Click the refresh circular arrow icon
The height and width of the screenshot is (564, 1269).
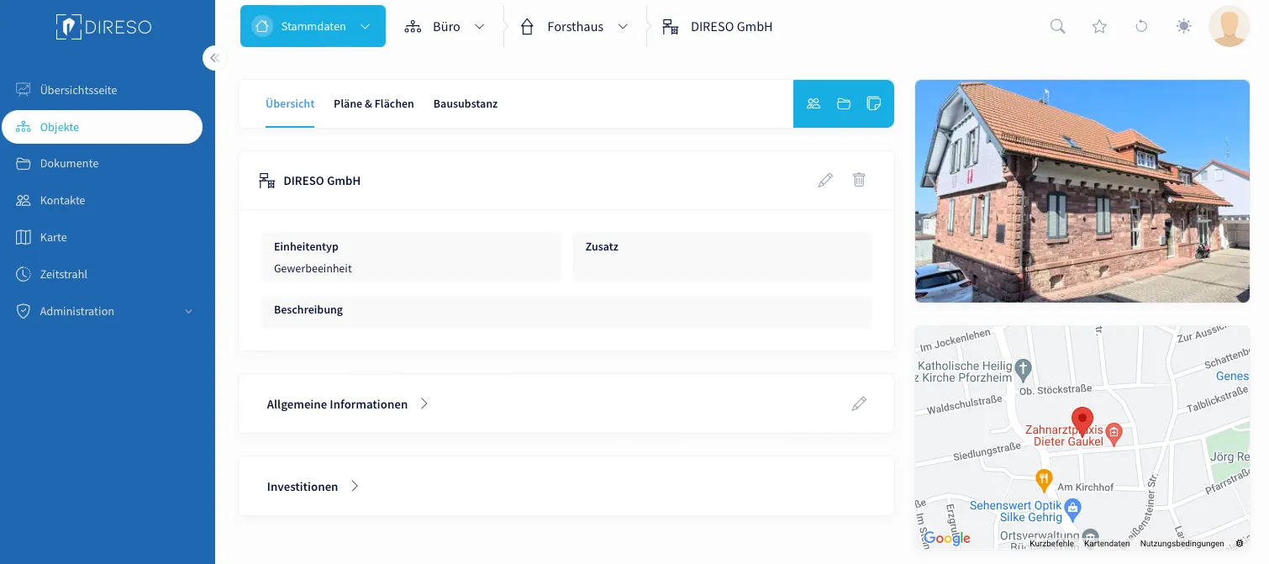[x=1141, y=26]
